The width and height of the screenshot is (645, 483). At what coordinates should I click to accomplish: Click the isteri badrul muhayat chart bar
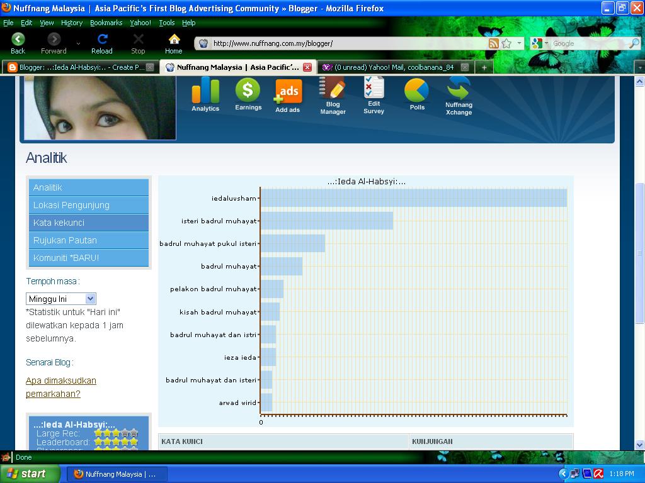[x=327, y=221]
